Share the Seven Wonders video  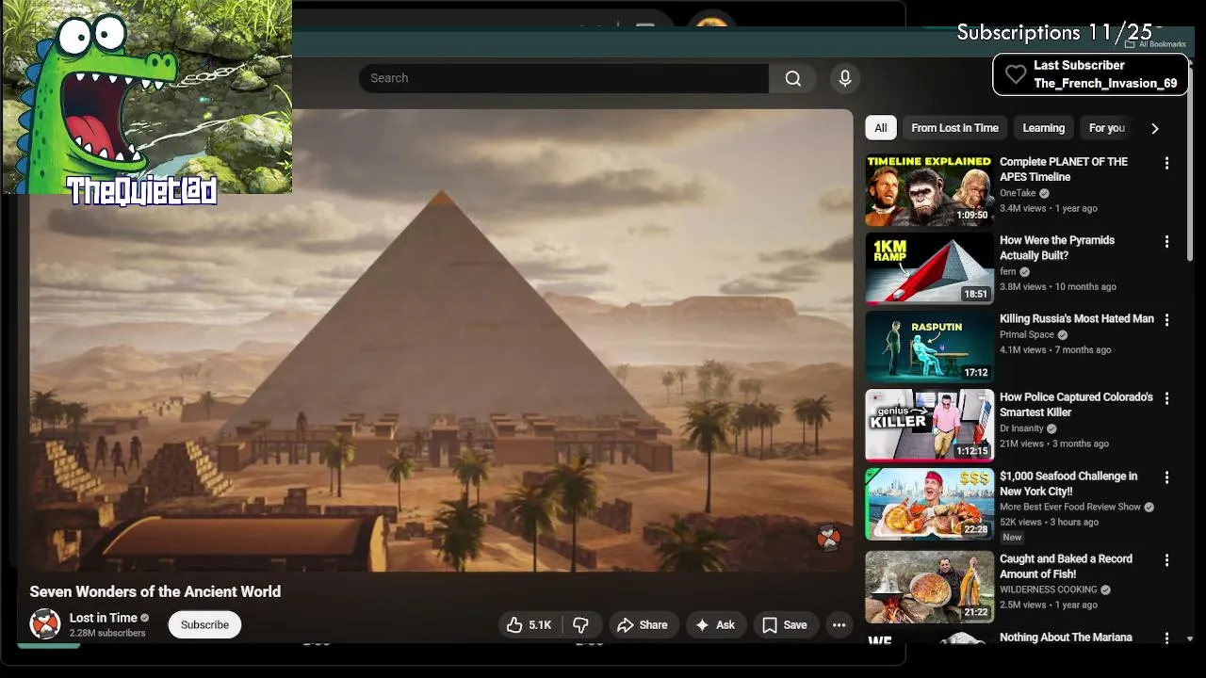(x=643, y=624)
